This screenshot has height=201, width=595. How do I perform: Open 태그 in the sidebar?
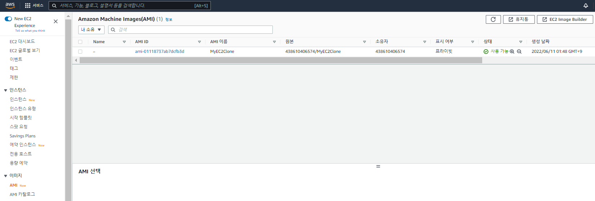(x=14, y=68)
